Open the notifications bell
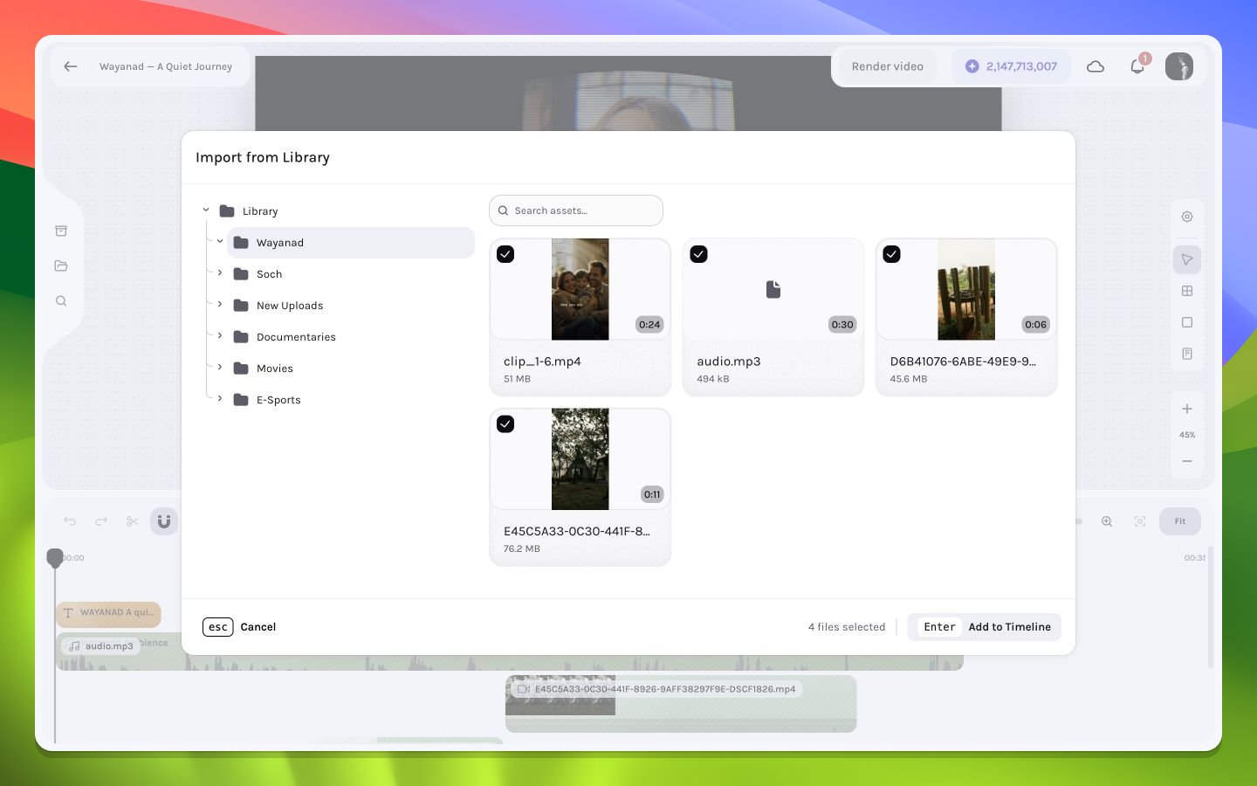Viewport: 1257px width, 786px height. [1137, 66]
